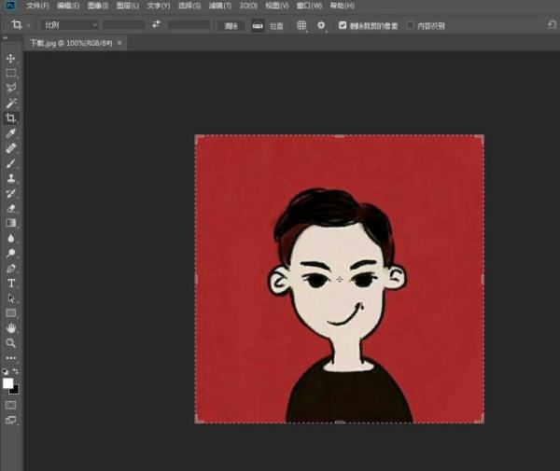Open the 图像(I) menu
The width and height of the screenshot is (560, 471).
coord(98,7)
